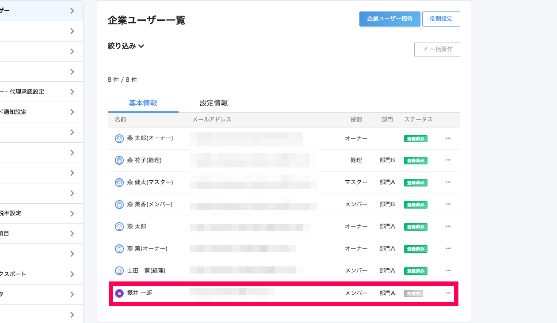Click マスター role in 燕 健太 row
The image size is (557, 323).
[x=356, y=182]
